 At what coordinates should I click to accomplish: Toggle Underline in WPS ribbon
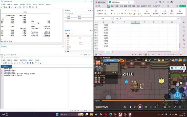117,14
